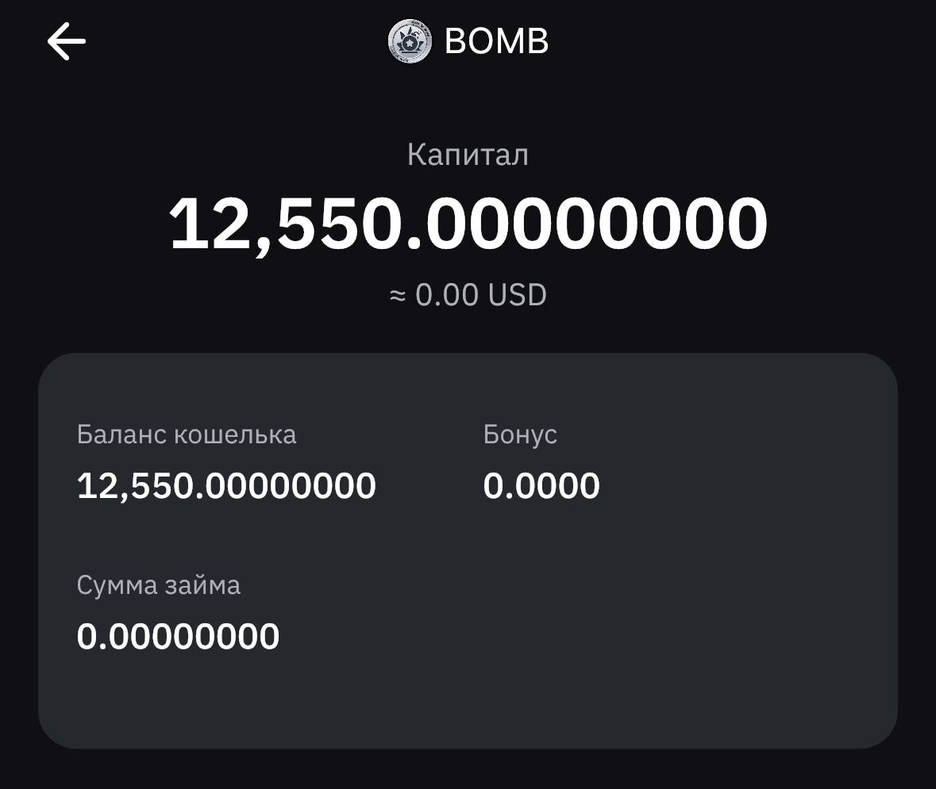This screenshot has width=936, height=789.
Task: Click the BOMB coin logo
Action: 410,41
